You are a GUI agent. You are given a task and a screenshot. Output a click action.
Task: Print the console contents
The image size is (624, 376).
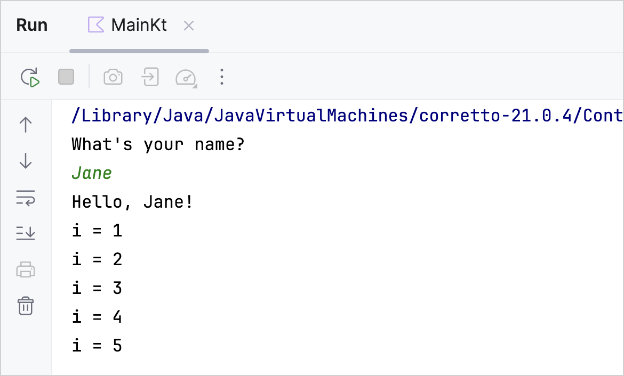click(x=26, y=269)
